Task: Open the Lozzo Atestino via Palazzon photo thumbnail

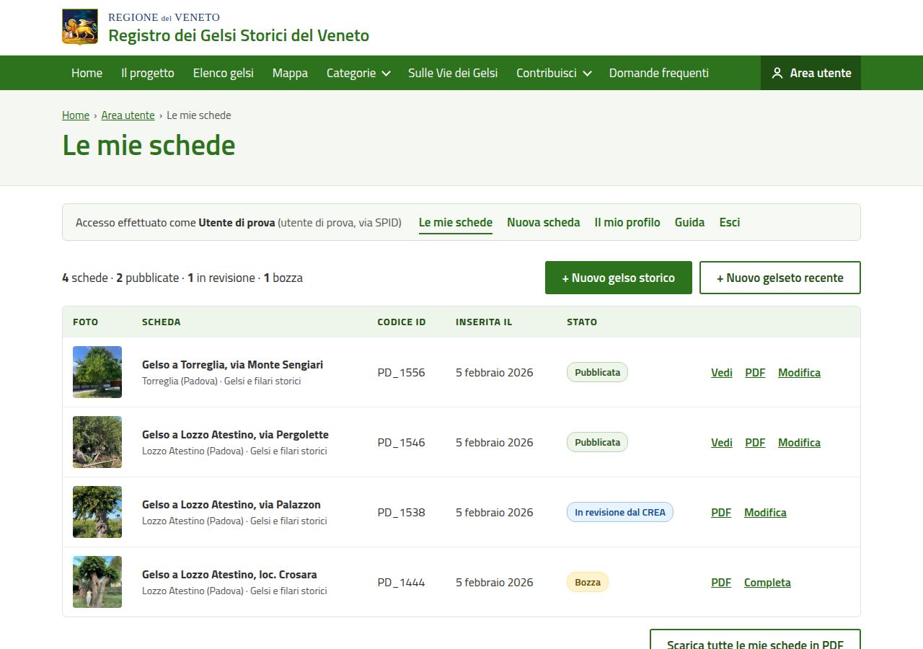Action: 97,512
